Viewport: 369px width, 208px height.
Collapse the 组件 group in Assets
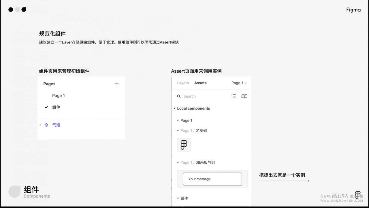[178, 198]
